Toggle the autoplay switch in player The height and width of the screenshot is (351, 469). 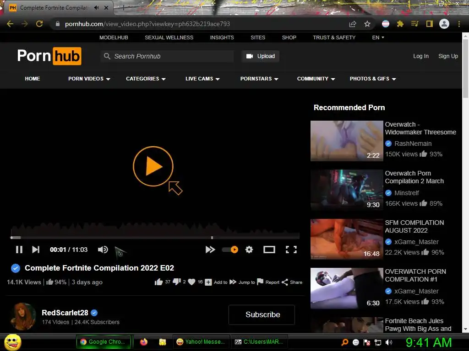(x=230, y=250)
